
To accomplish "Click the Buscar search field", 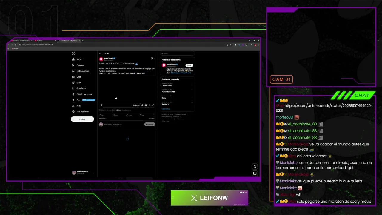I will (x=178, y=53).
